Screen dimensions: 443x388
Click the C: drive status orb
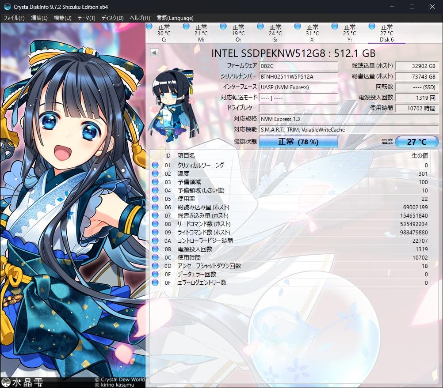149,26
